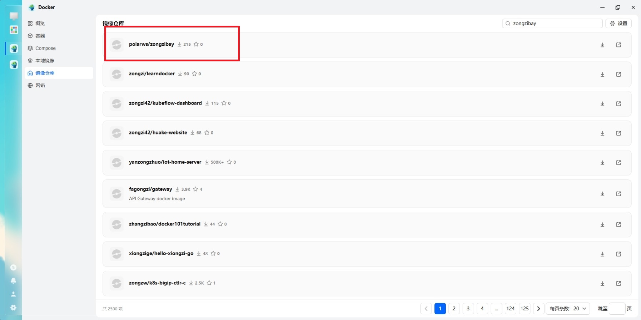The height and width of the screenshot is (320, 641).
Task: Open the 概览 overview section
Action: (x=59, y=24)
